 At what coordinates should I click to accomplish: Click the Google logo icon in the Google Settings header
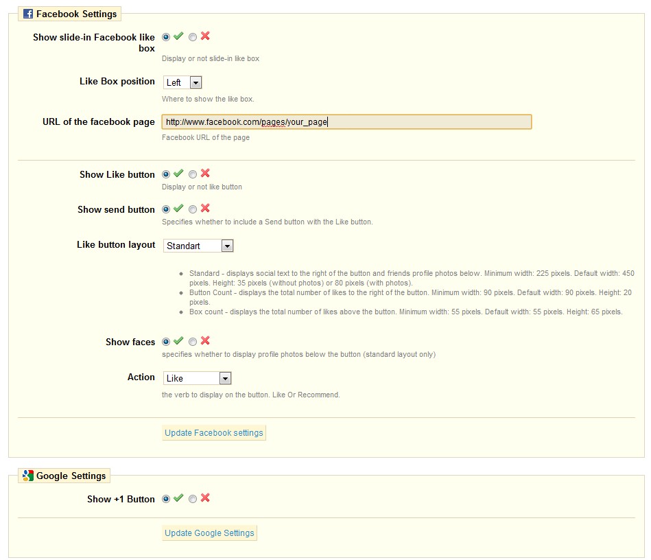[x=28, y=476]
